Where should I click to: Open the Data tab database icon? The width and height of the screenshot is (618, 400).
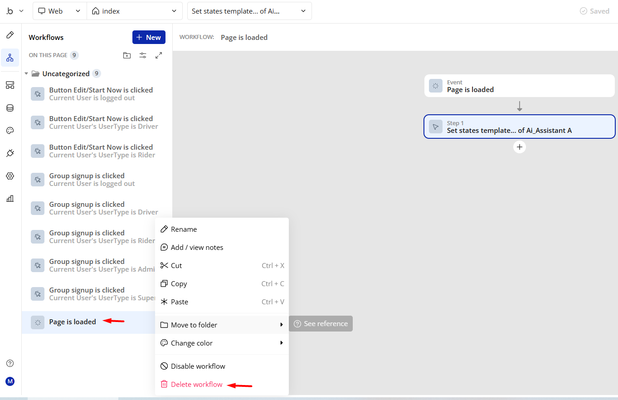click(10, 108)
